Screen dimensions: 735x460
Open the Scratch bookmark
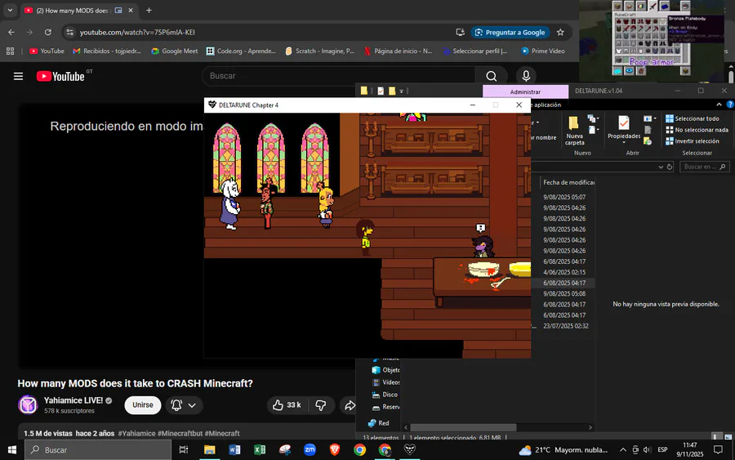pyautogui.click(x=319, y=51)
